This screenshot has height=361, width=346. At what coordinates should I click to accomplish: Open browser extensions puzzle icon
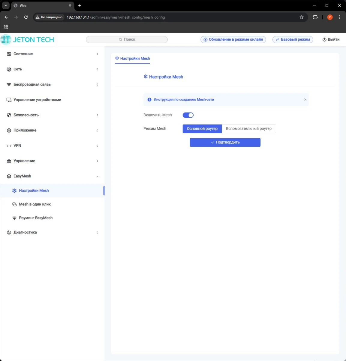(x=315, y=17)
